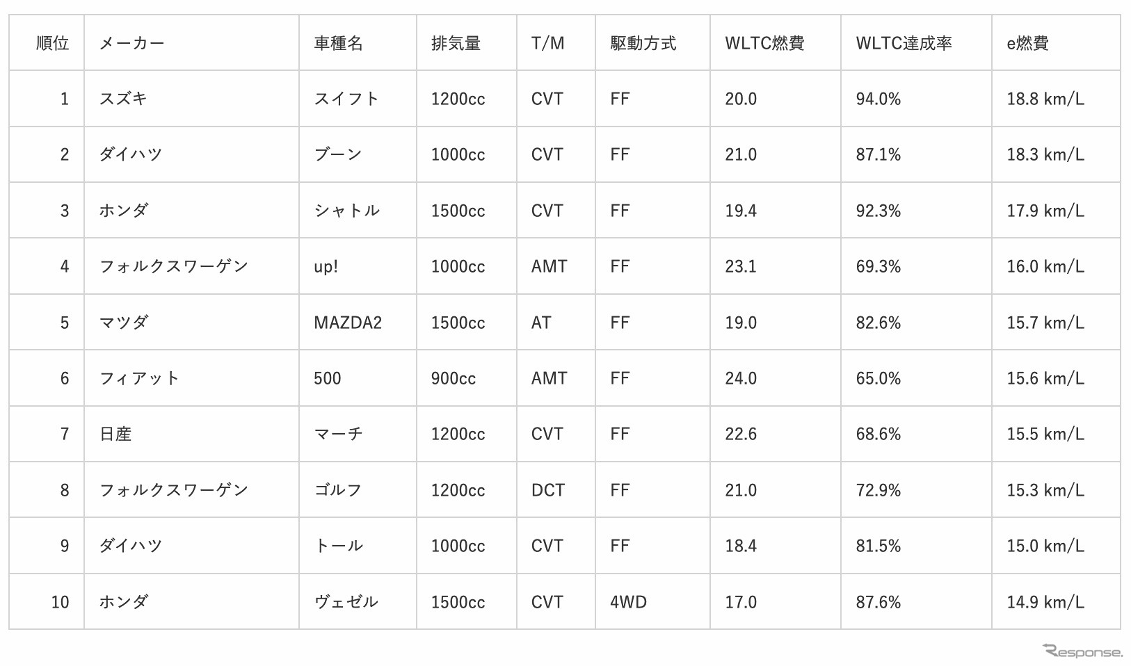1131x666 pixels.
Task: Select the DCT transmission cell
Action: (547, 490)
